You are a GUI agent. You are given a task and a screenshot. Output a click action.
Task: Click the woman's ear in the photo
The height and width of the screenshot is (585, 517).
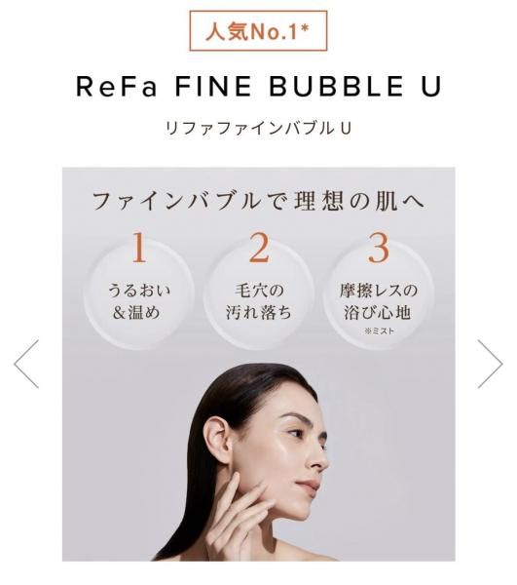[x=217, y=437]
